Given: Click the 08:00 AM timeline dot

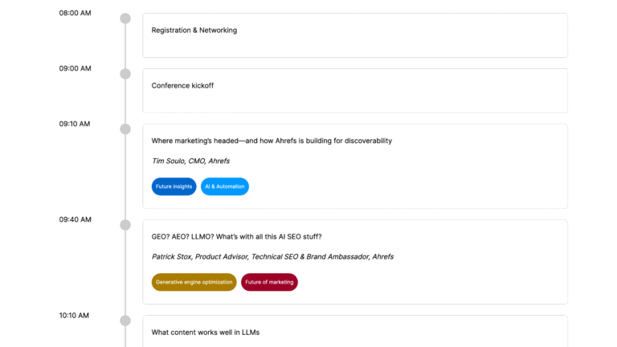Looking at the screenshot, I should click(x=125, y=18).
